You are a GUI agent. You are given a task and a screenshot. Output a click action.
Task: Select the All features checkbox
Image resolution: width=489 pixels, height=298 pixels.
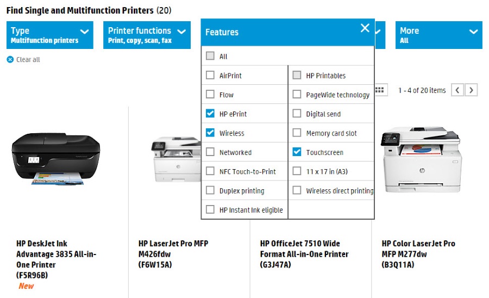[x=210, y=56]
